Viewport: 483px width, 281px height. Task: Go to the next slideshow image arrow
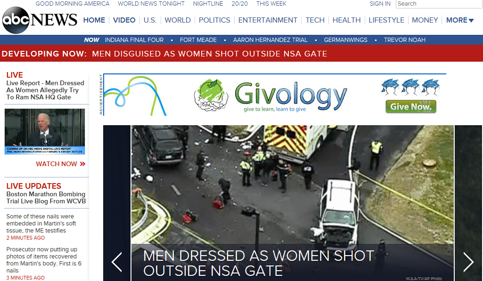coord(468,262)
